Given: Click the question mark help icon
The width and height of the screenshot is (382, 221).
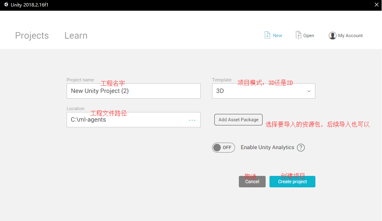Looking at the screenshot, I should coord(301,147).
